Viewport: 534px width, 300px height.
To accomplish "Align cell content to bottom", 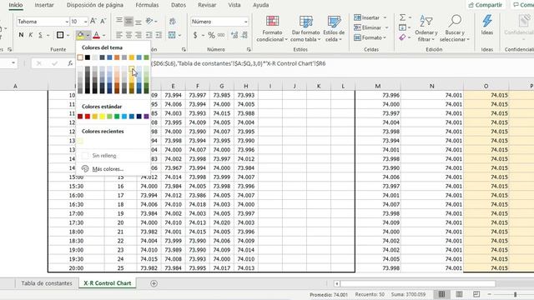I will coord(139,21).
